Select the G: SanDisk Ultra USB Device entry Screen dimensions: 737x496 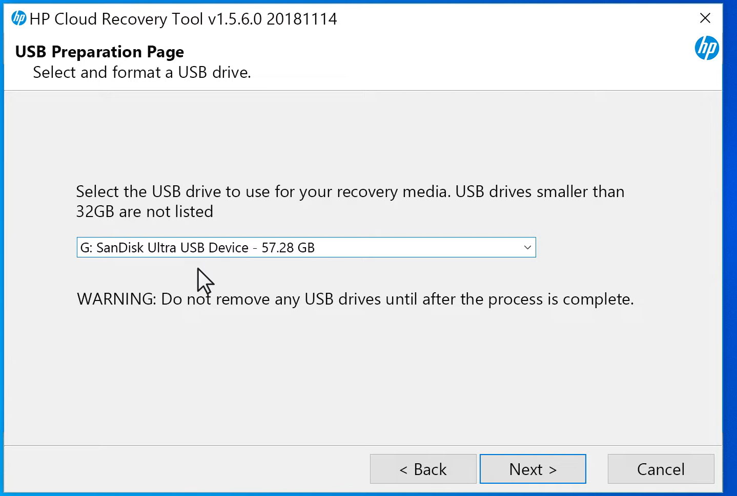tap(198, 247)
